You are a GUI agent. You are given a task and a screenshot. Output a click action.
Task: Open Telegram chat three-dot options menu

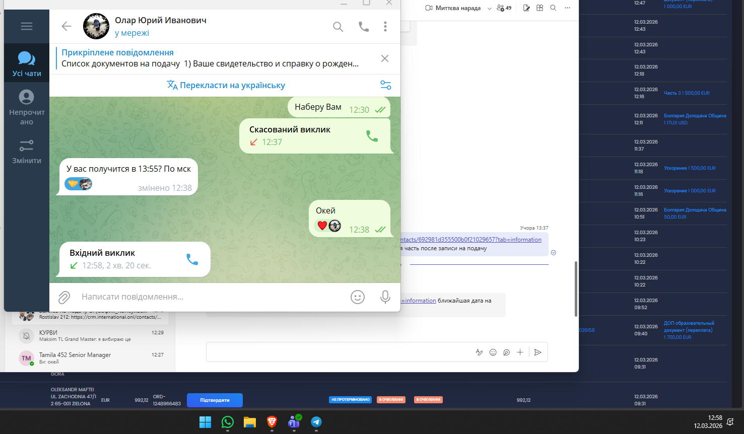coord(385,27)
